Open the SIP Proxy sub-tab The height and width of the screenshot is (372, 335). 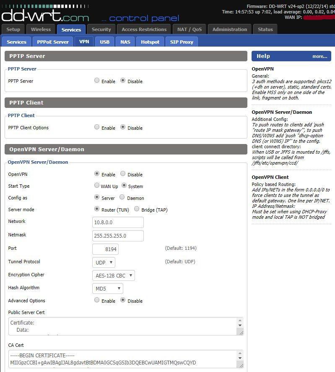pyautogui.click(x=182, y=42)
